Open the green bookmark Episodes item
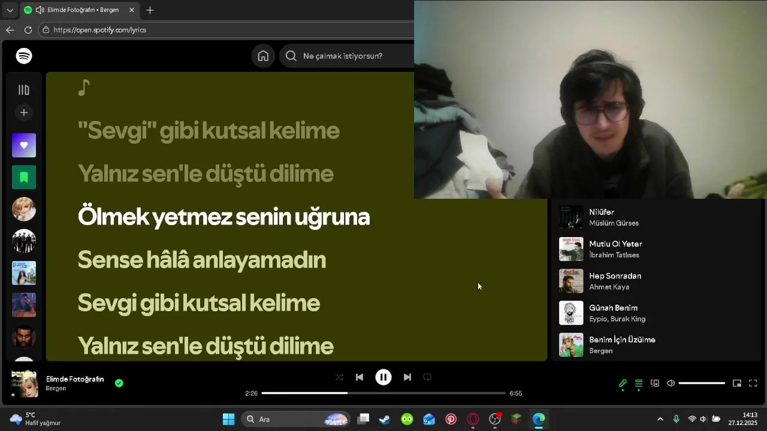This screenshot has height=431, width=767. [x=24, y=177]
